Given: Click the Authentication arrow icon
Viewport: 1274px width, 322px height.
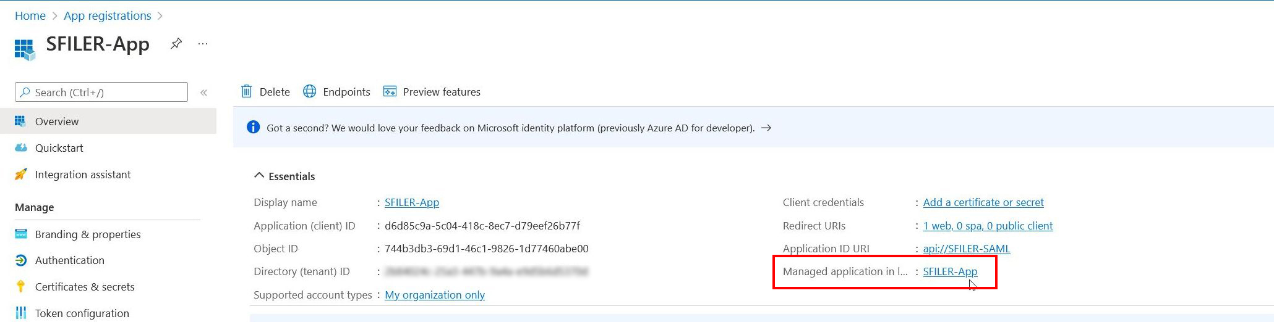Looking at the screenshot, I should [x=21, y=260].
